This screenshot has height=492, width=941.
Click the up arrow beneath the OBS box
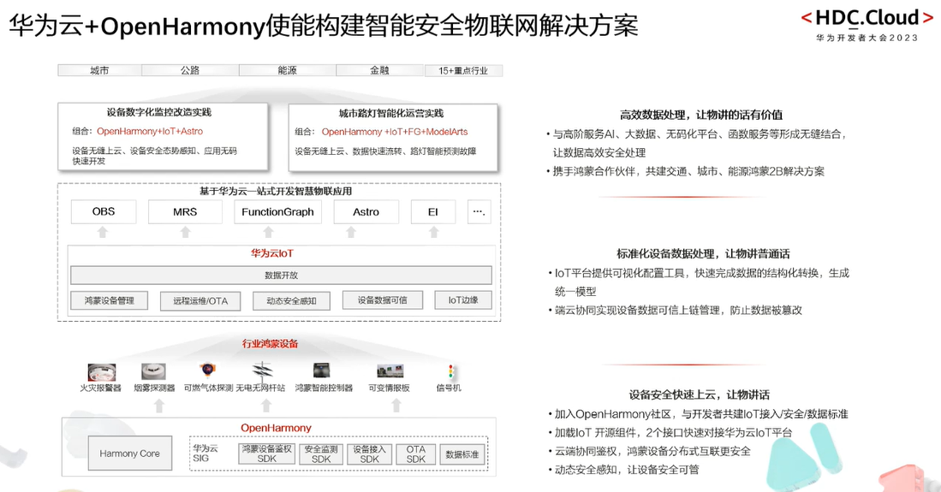coord(103,232)
